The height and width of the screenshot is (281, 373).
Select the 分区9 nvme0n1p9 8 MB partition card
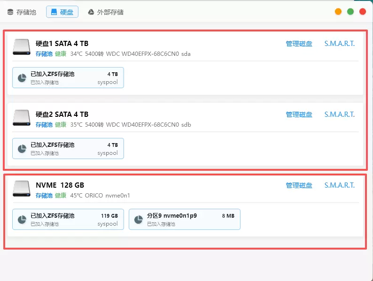coord(184,220)
